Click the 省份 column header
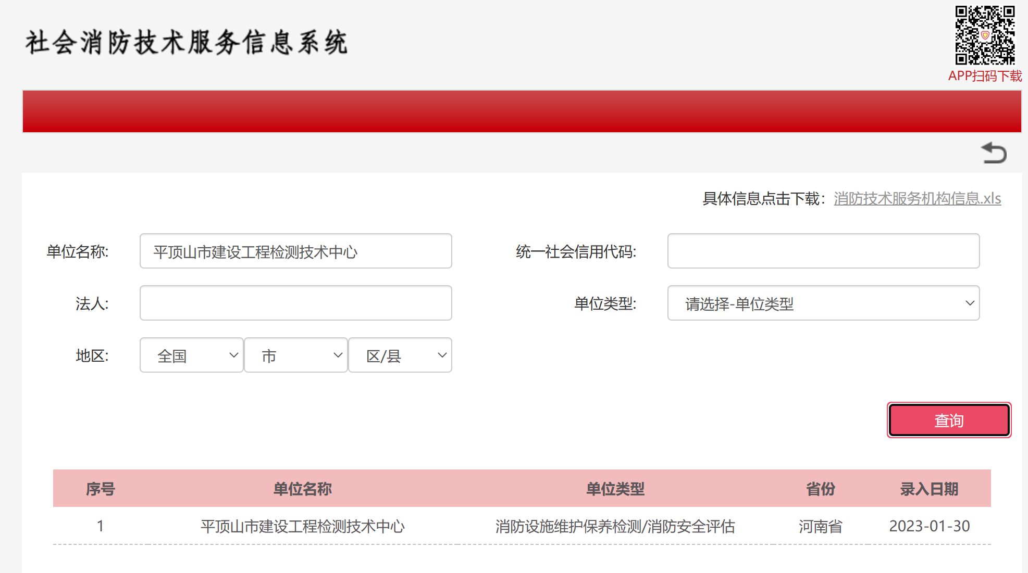Image resolution: width=1028 pixels, height=573 pixels. pos(820,489)
